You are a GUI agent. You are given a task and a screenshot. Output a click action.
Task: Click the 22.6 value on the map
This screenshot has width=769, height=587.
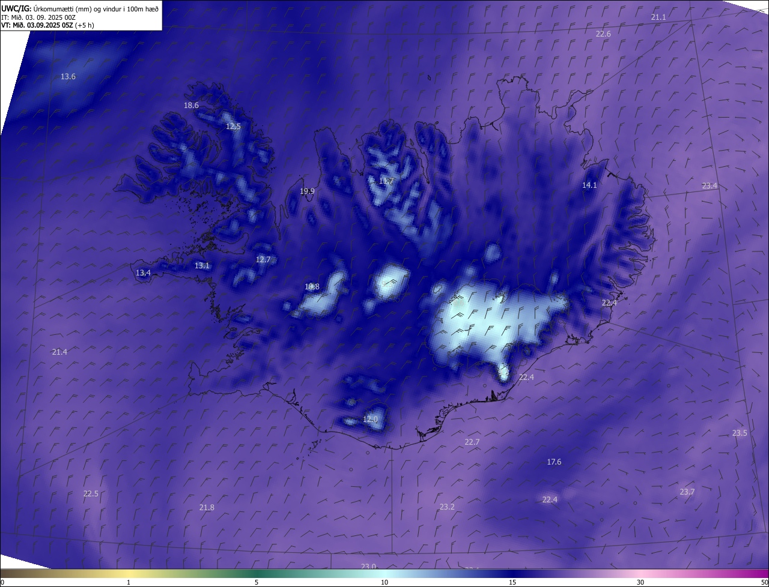603,34
